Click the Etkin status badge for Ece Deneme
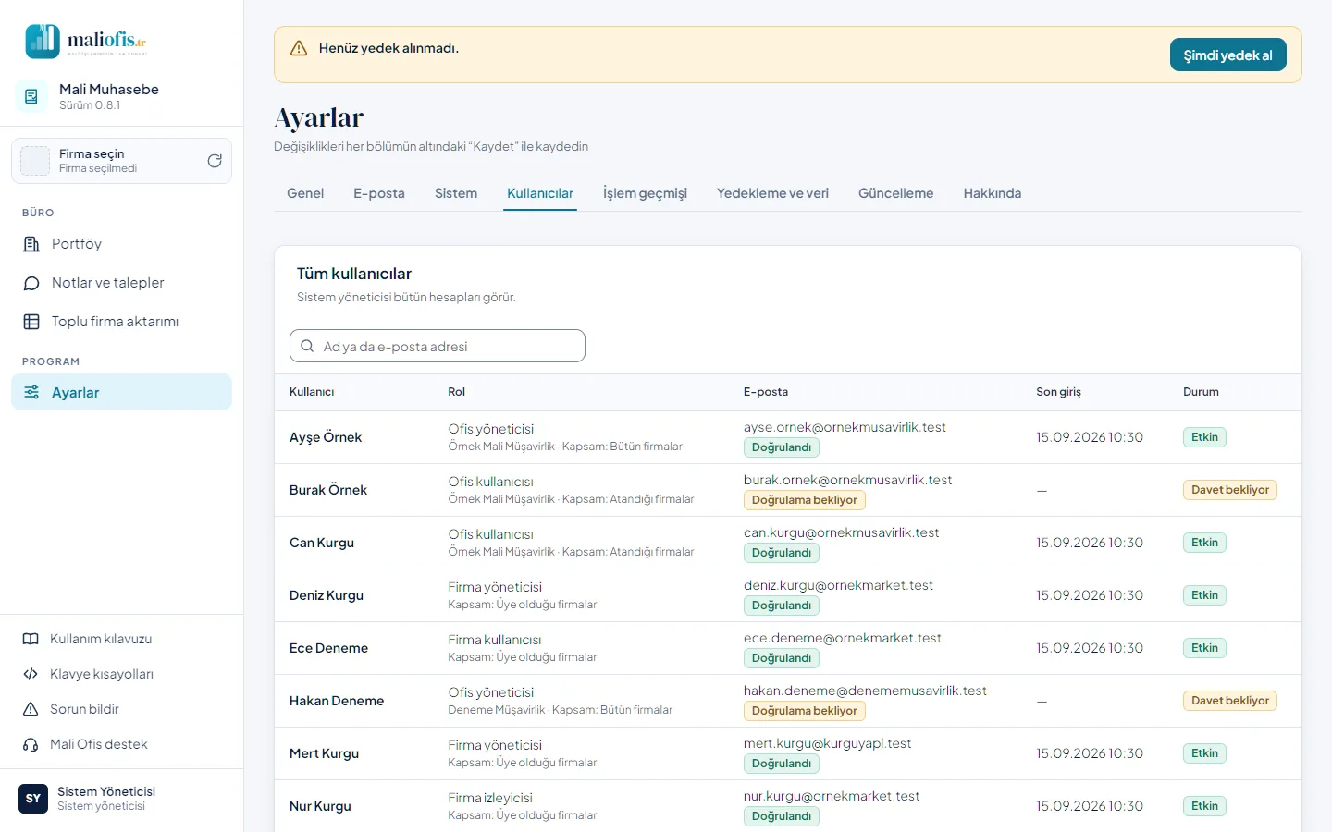1332x832 pixels. pos(1204,648)
